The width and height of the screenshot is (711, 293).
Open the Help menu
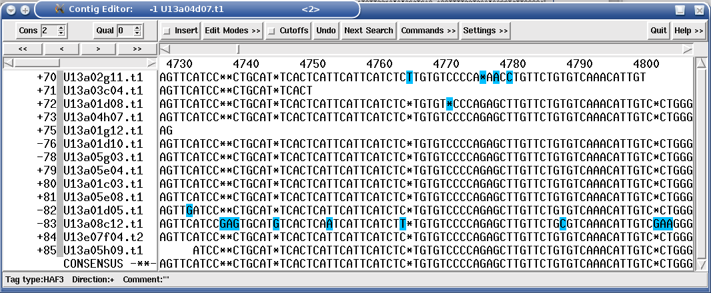(688, 31)
